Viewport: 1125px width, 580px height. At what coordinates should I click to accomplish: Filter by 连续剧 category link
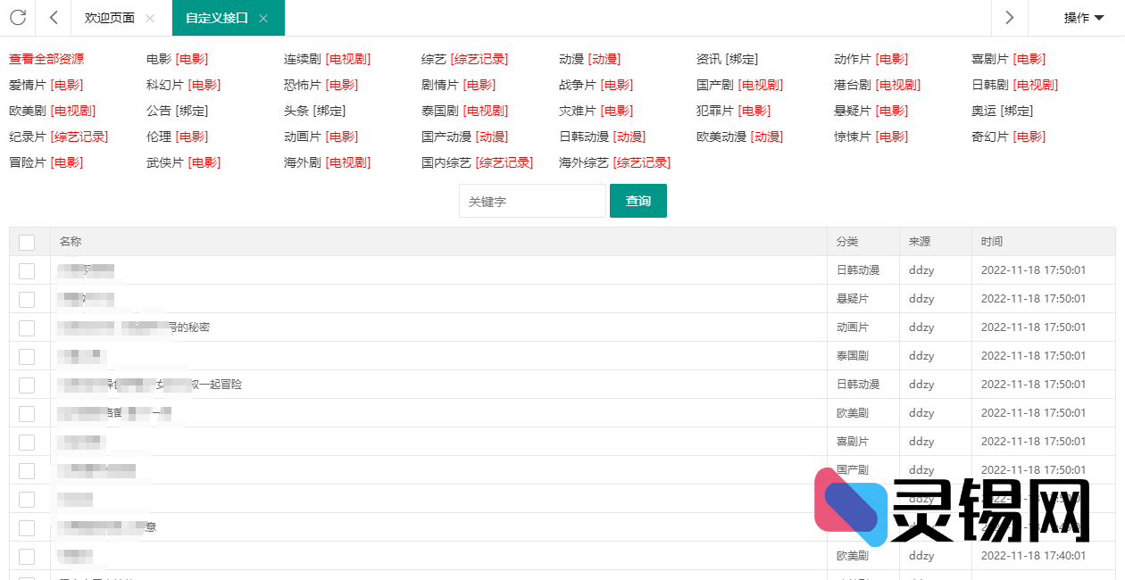pos(302,59)
